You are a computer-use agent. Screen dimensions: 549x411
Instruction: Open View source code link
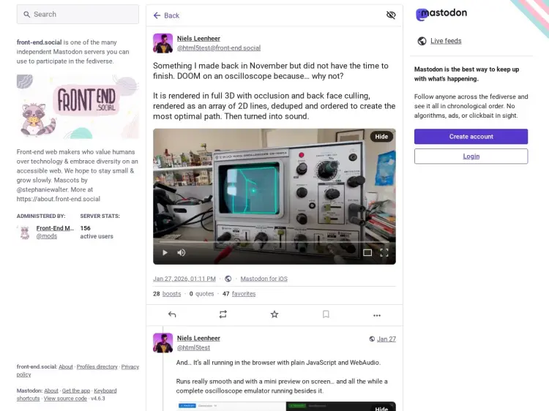click(x=65, y=399)
